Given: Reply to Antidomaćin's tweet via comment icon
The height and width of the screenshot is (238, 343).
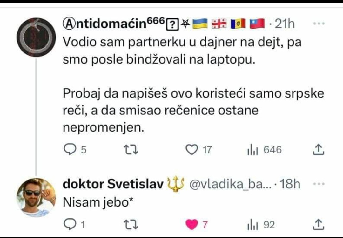Looking at the screenshot, I should pos(69,150).
